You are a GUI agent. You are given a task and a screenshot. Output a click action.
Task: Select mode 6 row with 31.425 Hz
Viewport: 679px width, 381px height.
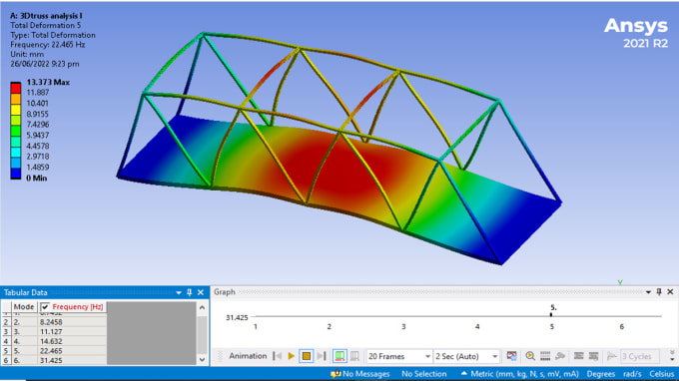(x=54, y=360)
